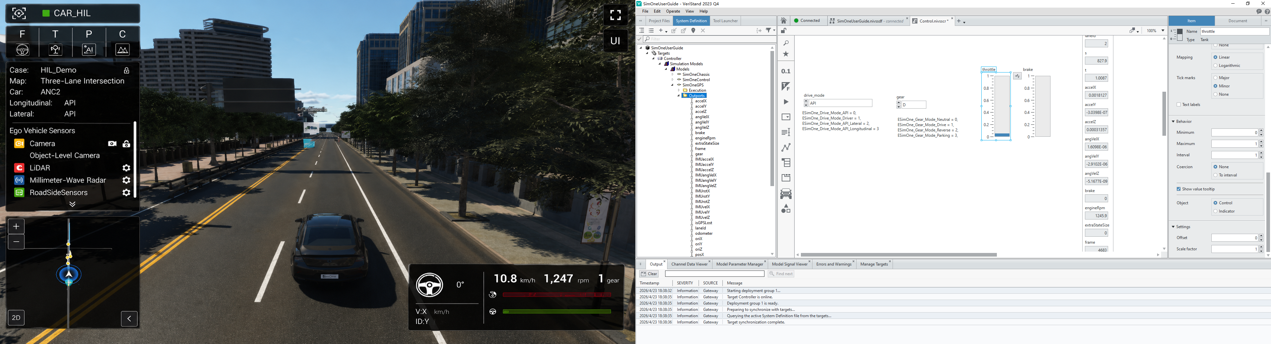Collapse the Behavior section

pyautogui.click(x=1174, y=122)
